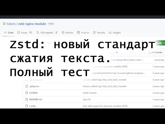
Task: Click the Issues circle icon
Action: click(x=19, y=33)
